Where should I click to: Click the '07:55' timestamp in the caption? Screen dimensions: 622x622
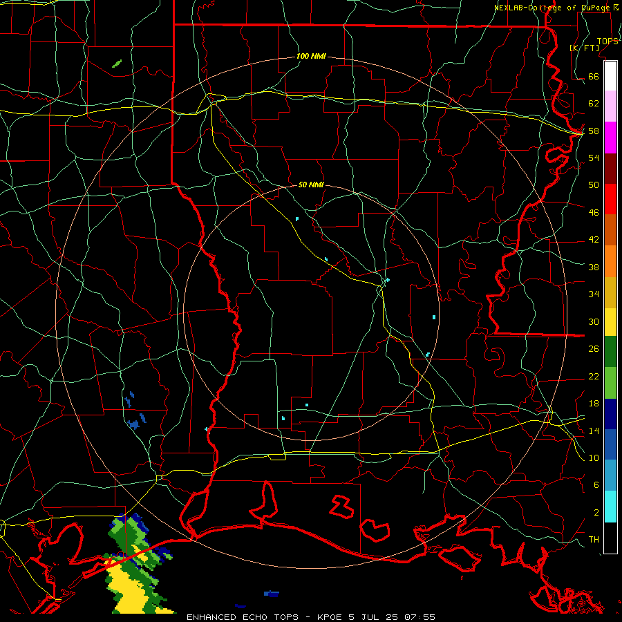point(420,617)
